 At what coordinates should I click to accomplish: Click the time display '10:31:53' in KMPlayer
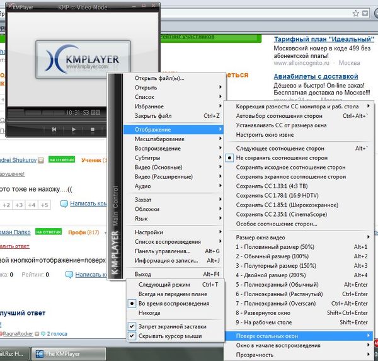[x=77, y=112]
